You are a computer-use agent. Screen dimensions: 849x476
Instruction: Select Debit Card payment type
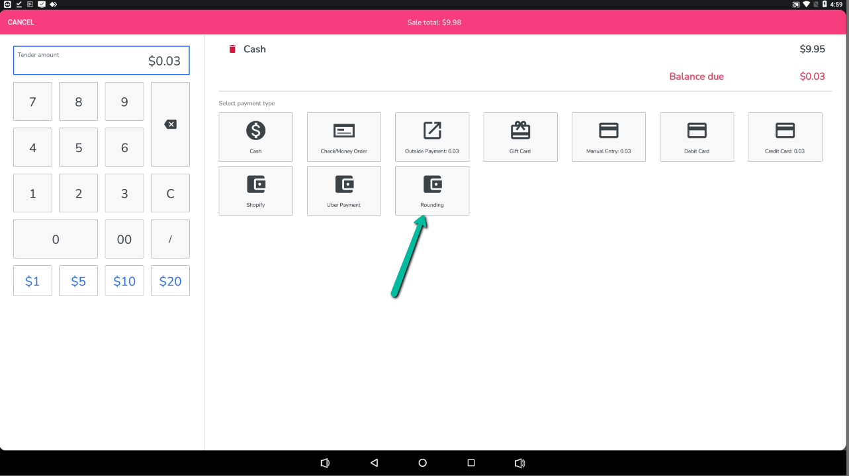[696, 137]
